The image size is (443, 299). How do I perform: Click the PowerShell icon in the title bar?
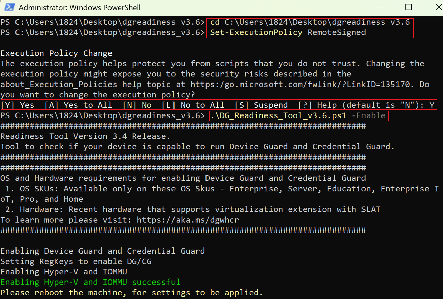[9, 7]
